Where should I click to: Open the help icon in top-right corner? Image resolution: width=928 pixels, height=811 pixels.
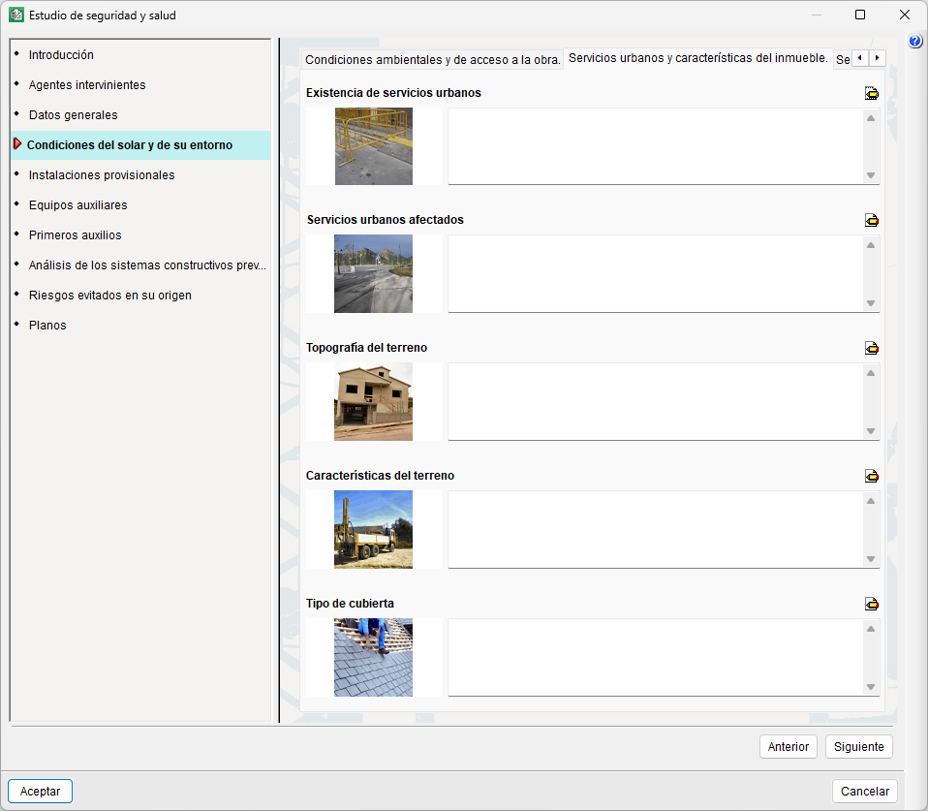pyautogui.click(x=915, y=41)
